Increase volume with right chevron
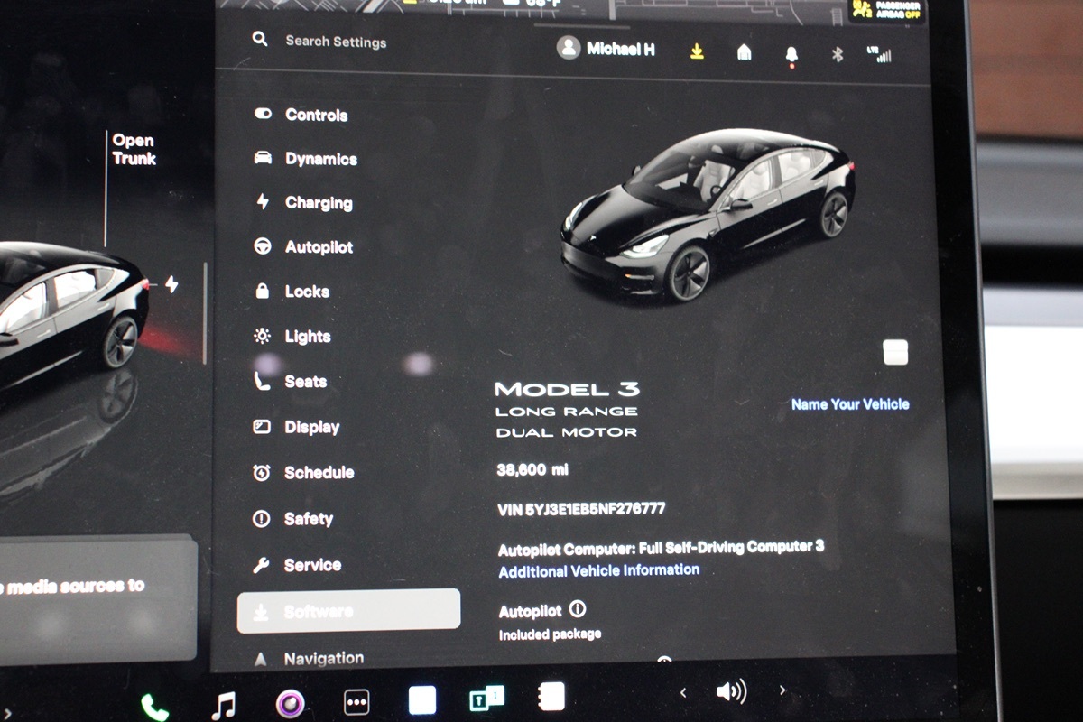This screenshot has width=1083, height=722. click(782, 690)
